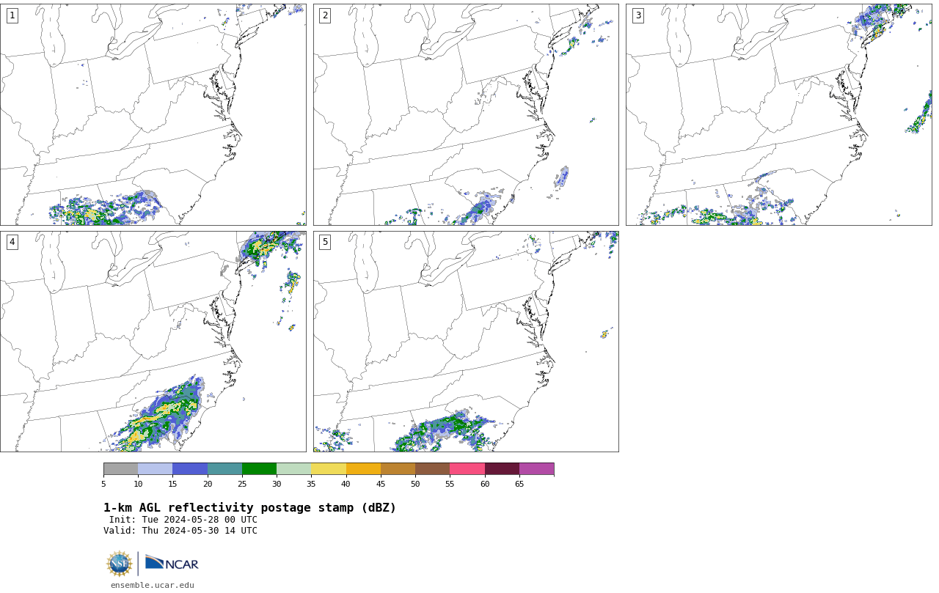The image size is (939, 593).
Task: Click the colorbar tick label 5
Action: point(103,484)
